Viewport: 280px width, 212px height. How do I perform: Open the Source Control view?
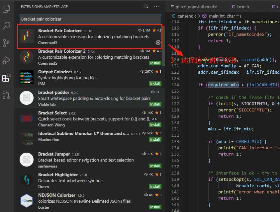(x=6, y=43)
